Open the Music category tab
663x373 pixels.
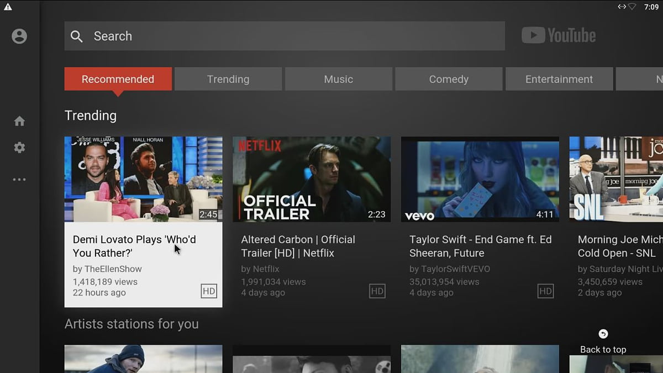tap(338, 78)
